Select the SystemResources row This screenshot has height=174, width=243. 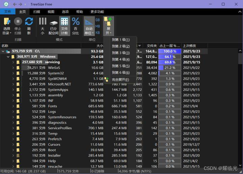pos(104,117)
